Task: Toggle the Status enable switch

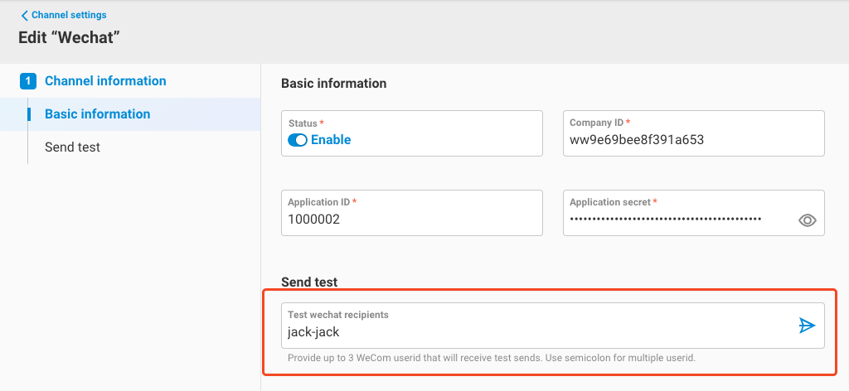Action: tap(298, 140)
